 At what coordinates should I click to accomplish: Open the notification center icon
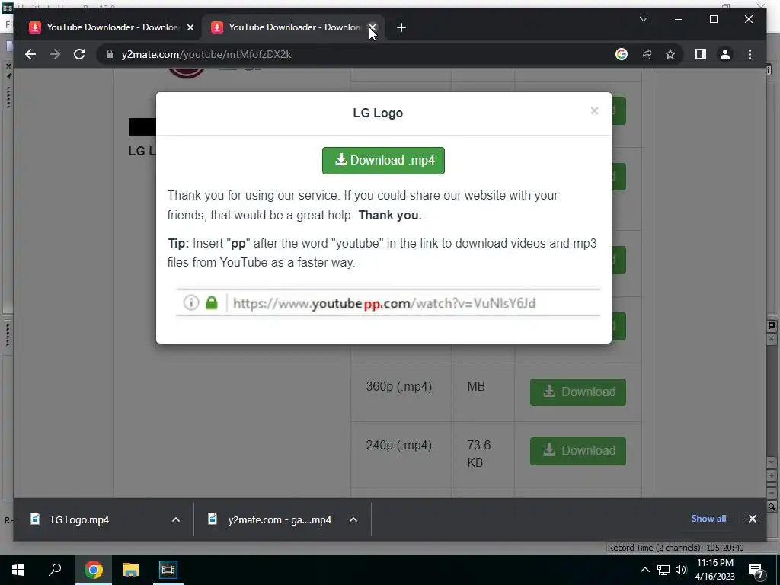click(756, 570)
